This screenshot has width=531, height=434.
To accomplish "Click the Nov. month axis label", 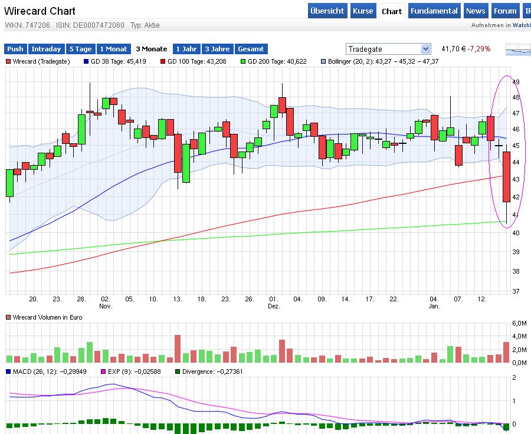I will tap(106, 307).
